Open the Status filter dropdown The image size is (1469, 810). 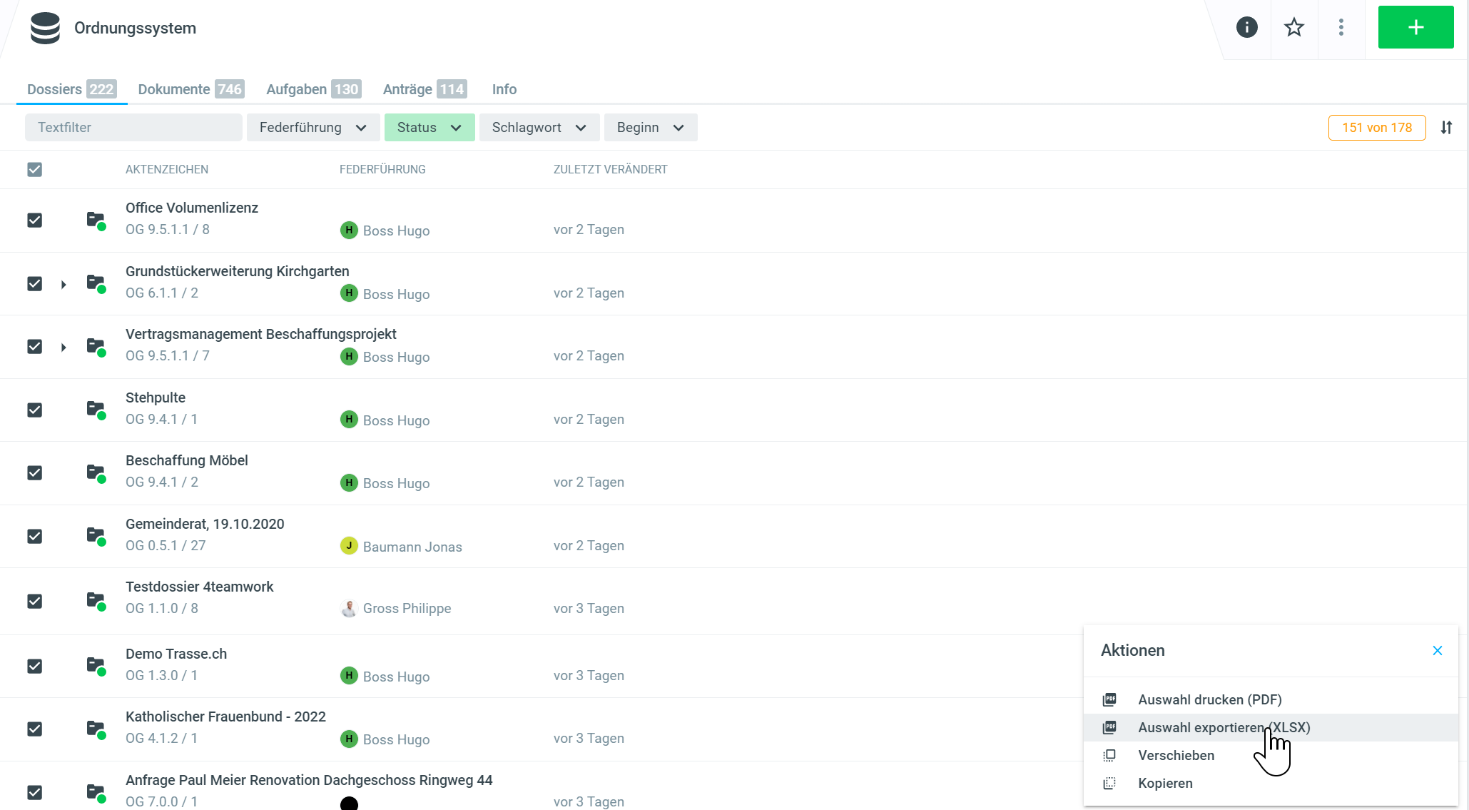click(x=429, y=128)
